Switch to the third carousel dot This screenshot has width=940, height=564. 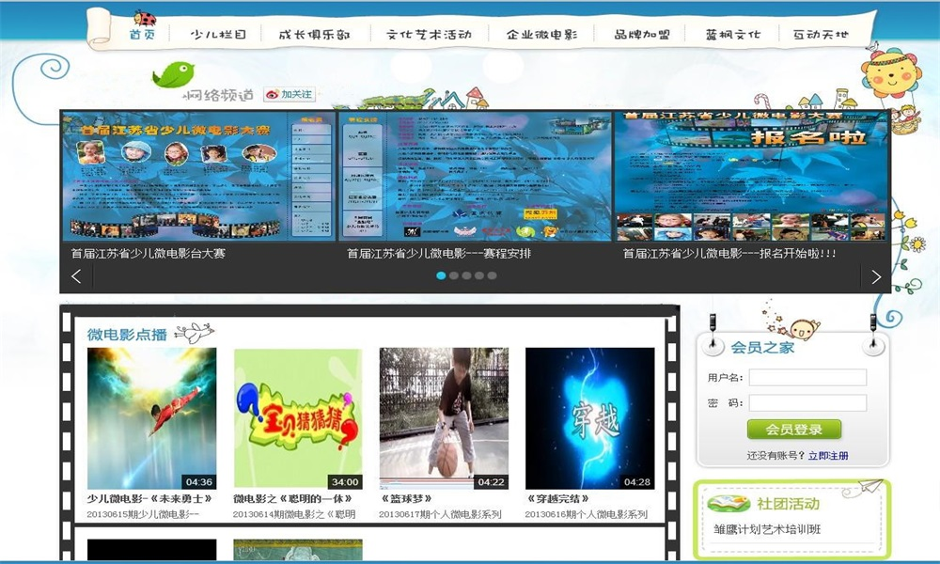[466, 275]
